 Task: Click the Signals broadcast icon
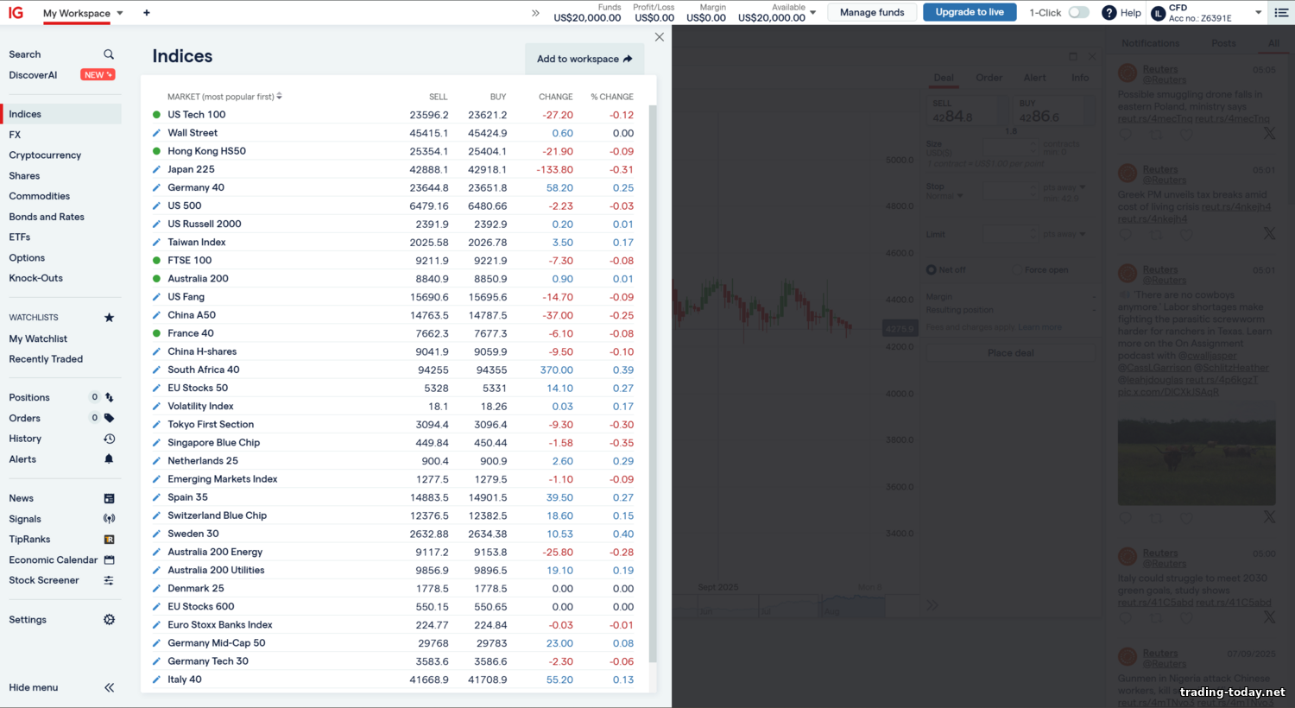(109, 519)
